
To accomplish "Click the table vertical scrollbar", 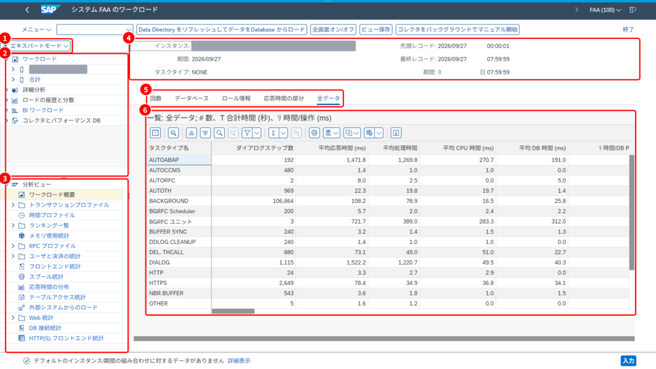I will (x=632, y=213).
